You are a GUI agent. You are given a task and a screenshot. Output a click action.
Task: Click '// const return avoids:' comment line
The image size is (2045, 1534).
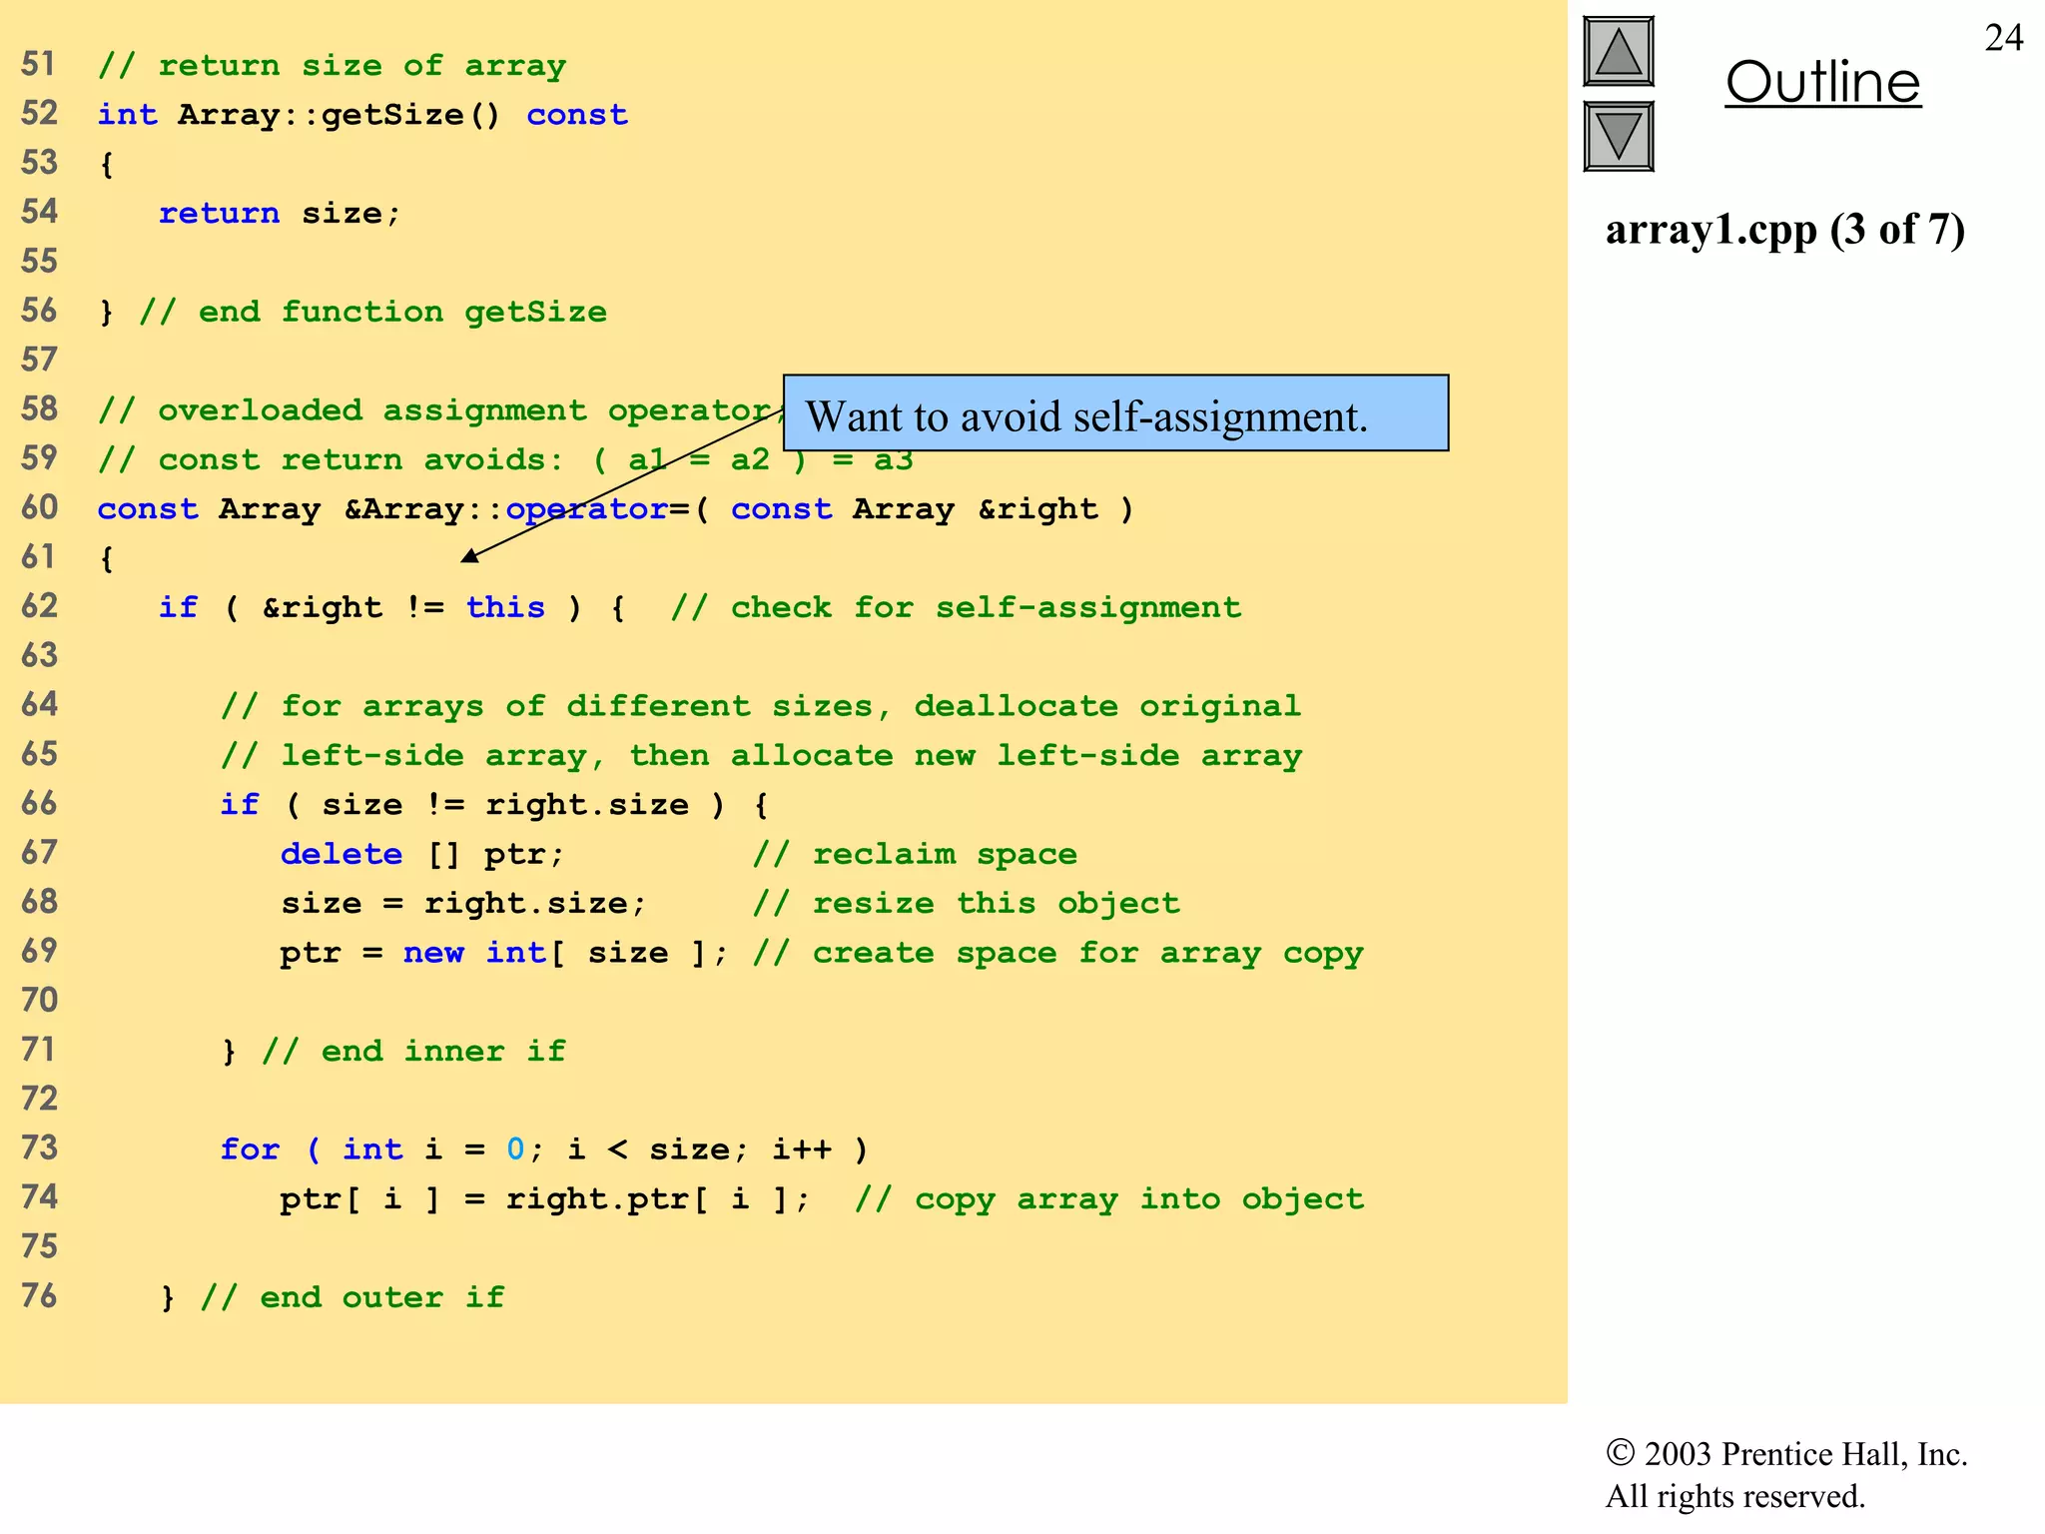pyautogui.click(x=504, y=460)
